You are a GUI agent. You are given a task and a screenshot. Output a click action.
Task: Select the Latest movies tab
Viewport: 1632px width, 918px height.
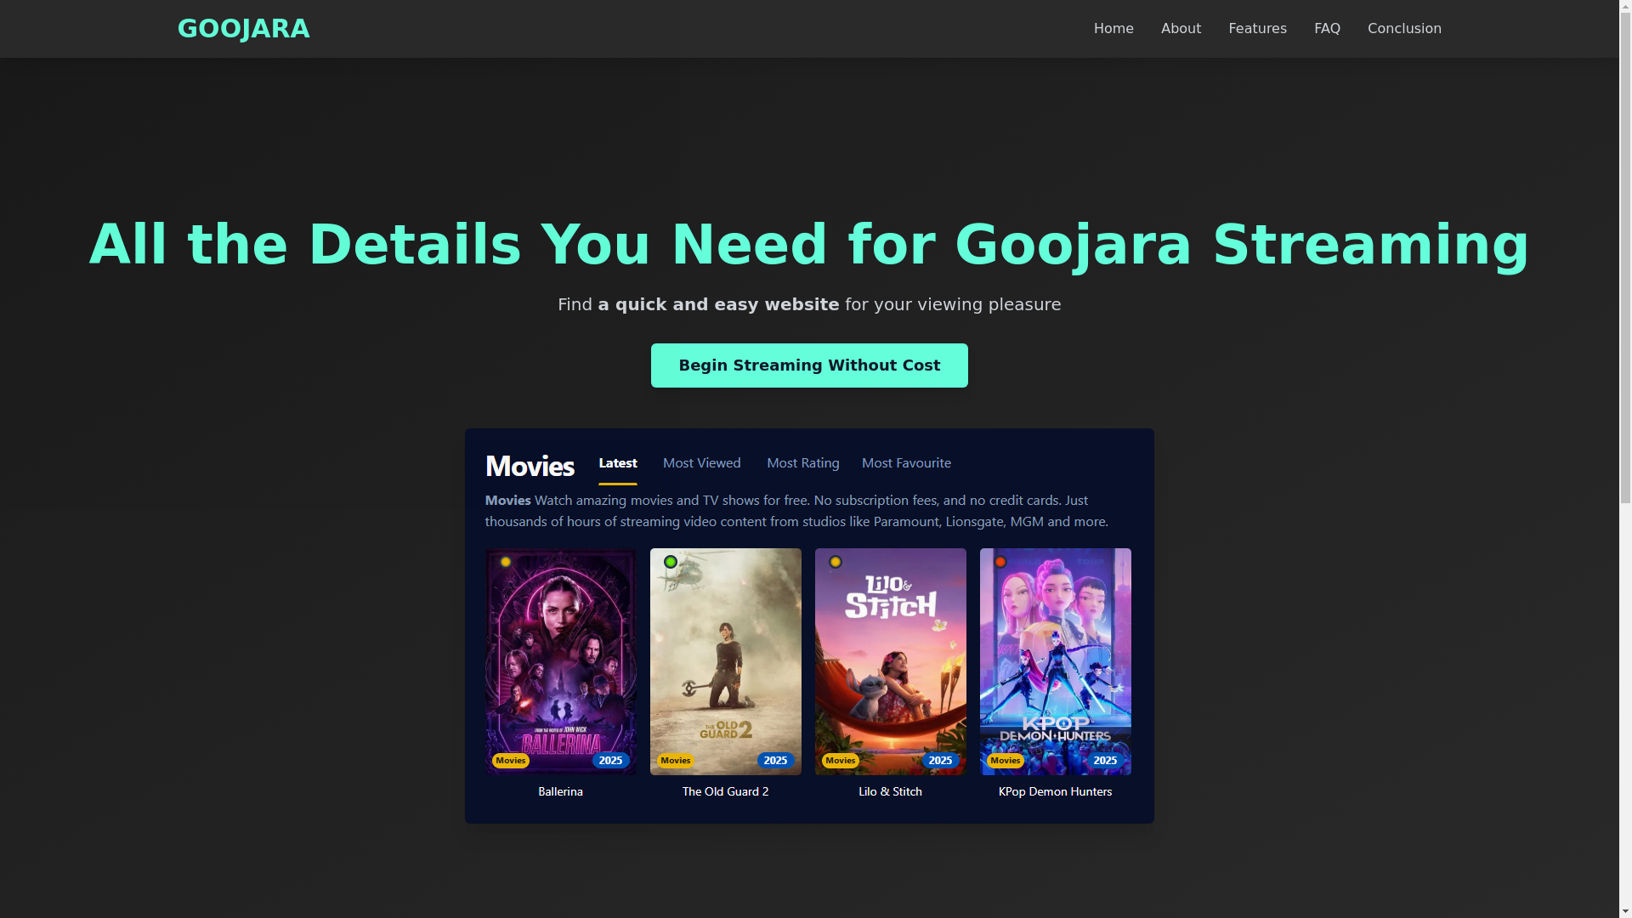(x=618, y=463)
